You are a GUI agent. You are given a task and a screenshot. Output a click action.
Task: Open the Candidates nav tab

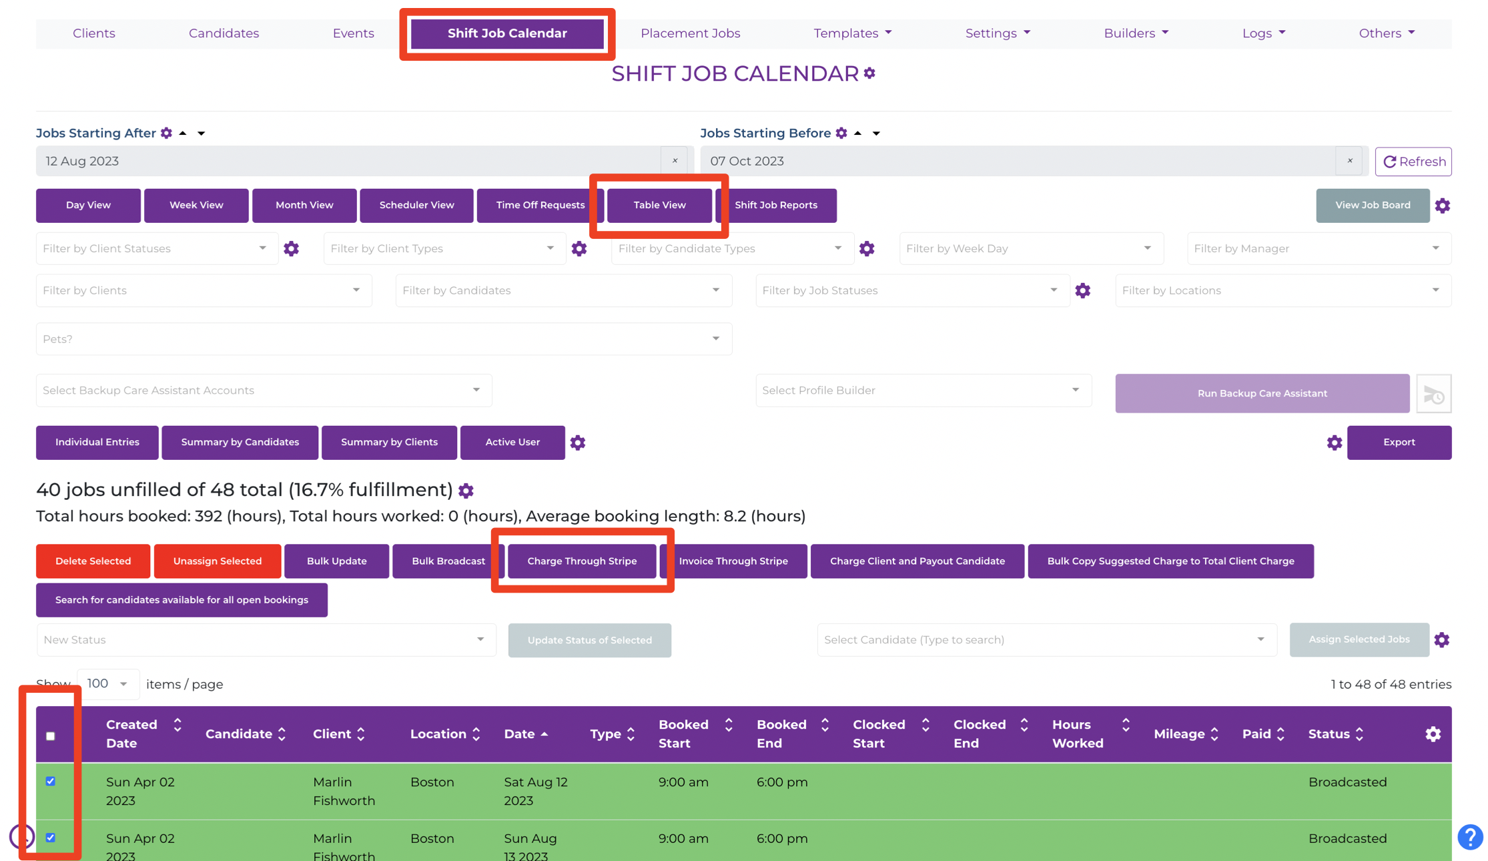[x=224, y=33]
